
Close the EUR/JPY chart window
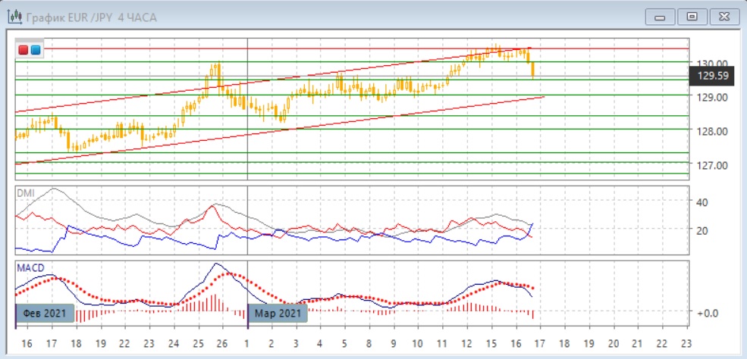(723, 16)
